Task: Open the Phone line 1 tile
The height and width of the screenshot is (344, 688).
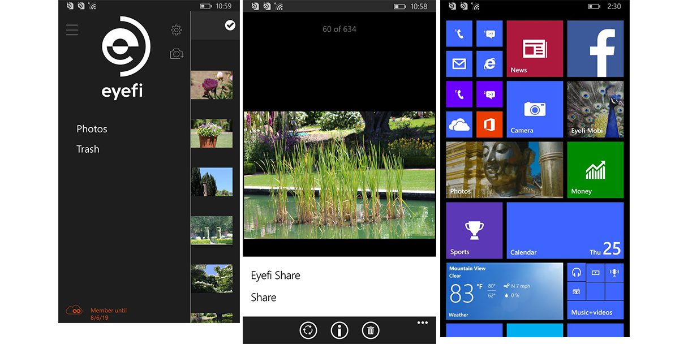Action: point(459,34)
